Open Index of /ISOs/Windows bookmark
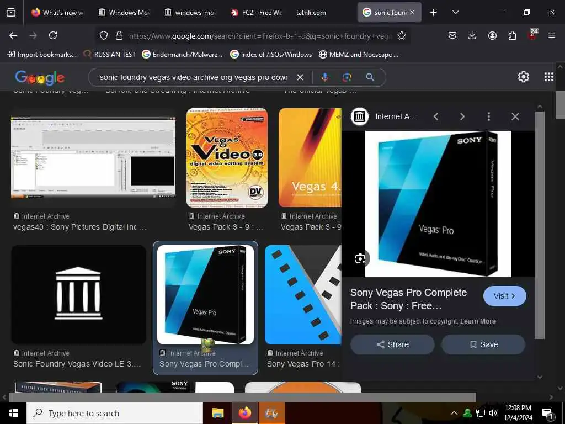Image resolution: width=565 pixels, height=424 pixels. coord(271,55)
